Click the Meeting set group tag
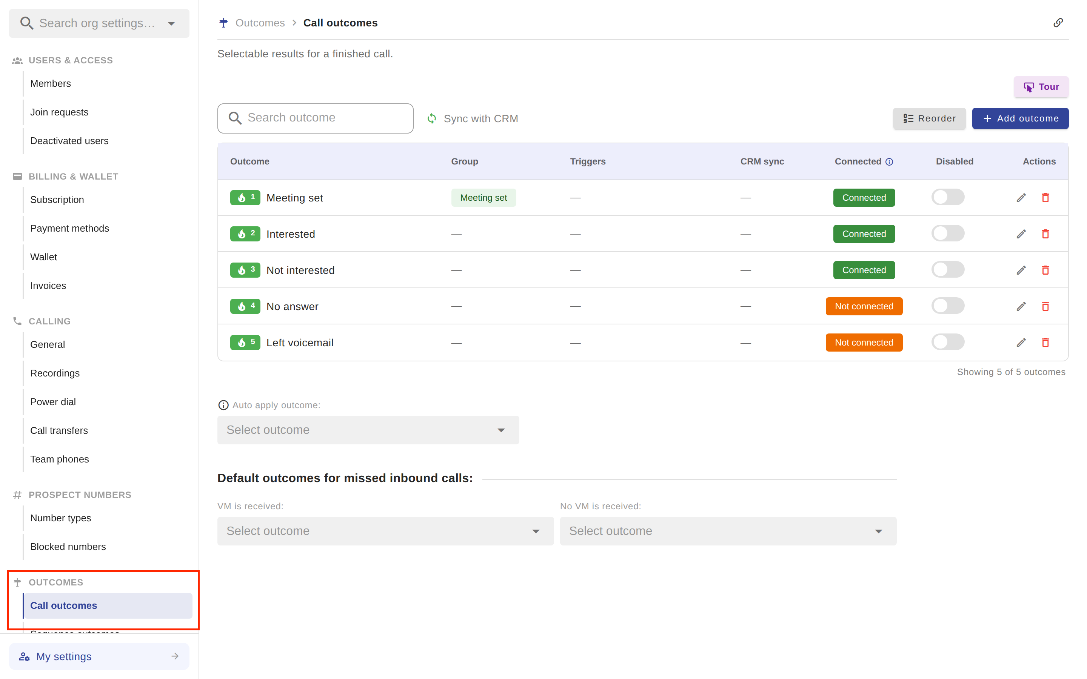 (x=483, y=198)
